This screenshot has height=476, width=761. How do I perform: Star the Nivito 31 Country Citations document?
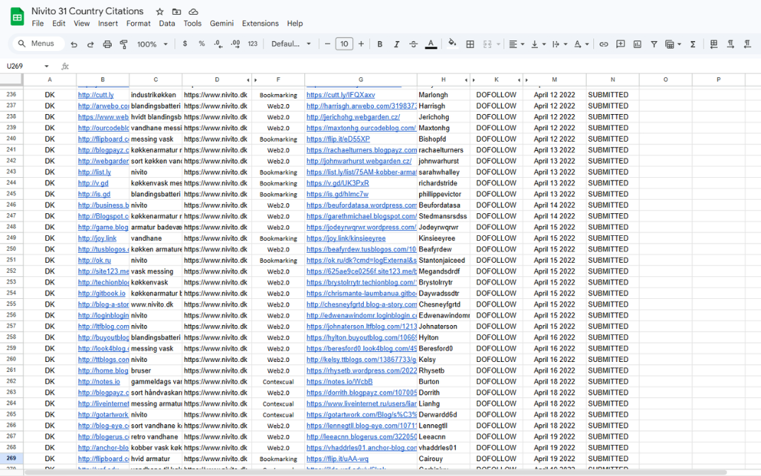160,11
